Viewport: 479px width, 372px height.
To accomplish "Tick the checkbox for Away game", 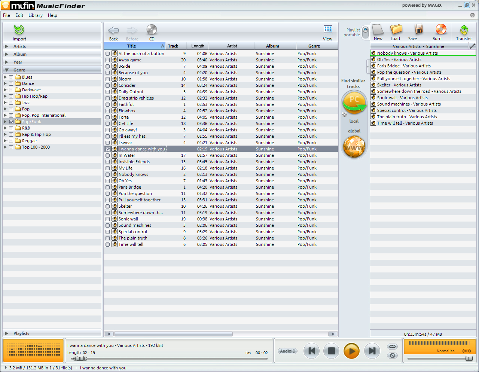I will [108, 60].
